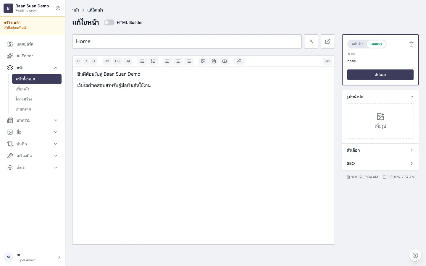Click the add cover image icon
426x266 pixels.
380,117
